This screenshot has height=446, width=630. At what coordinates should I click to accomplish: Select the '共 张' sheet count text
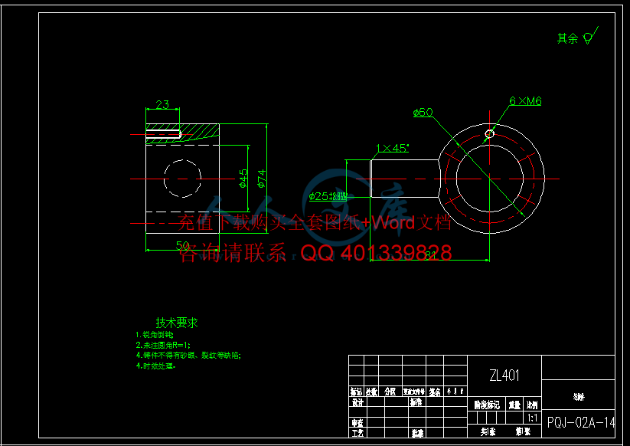pos(488,432)
